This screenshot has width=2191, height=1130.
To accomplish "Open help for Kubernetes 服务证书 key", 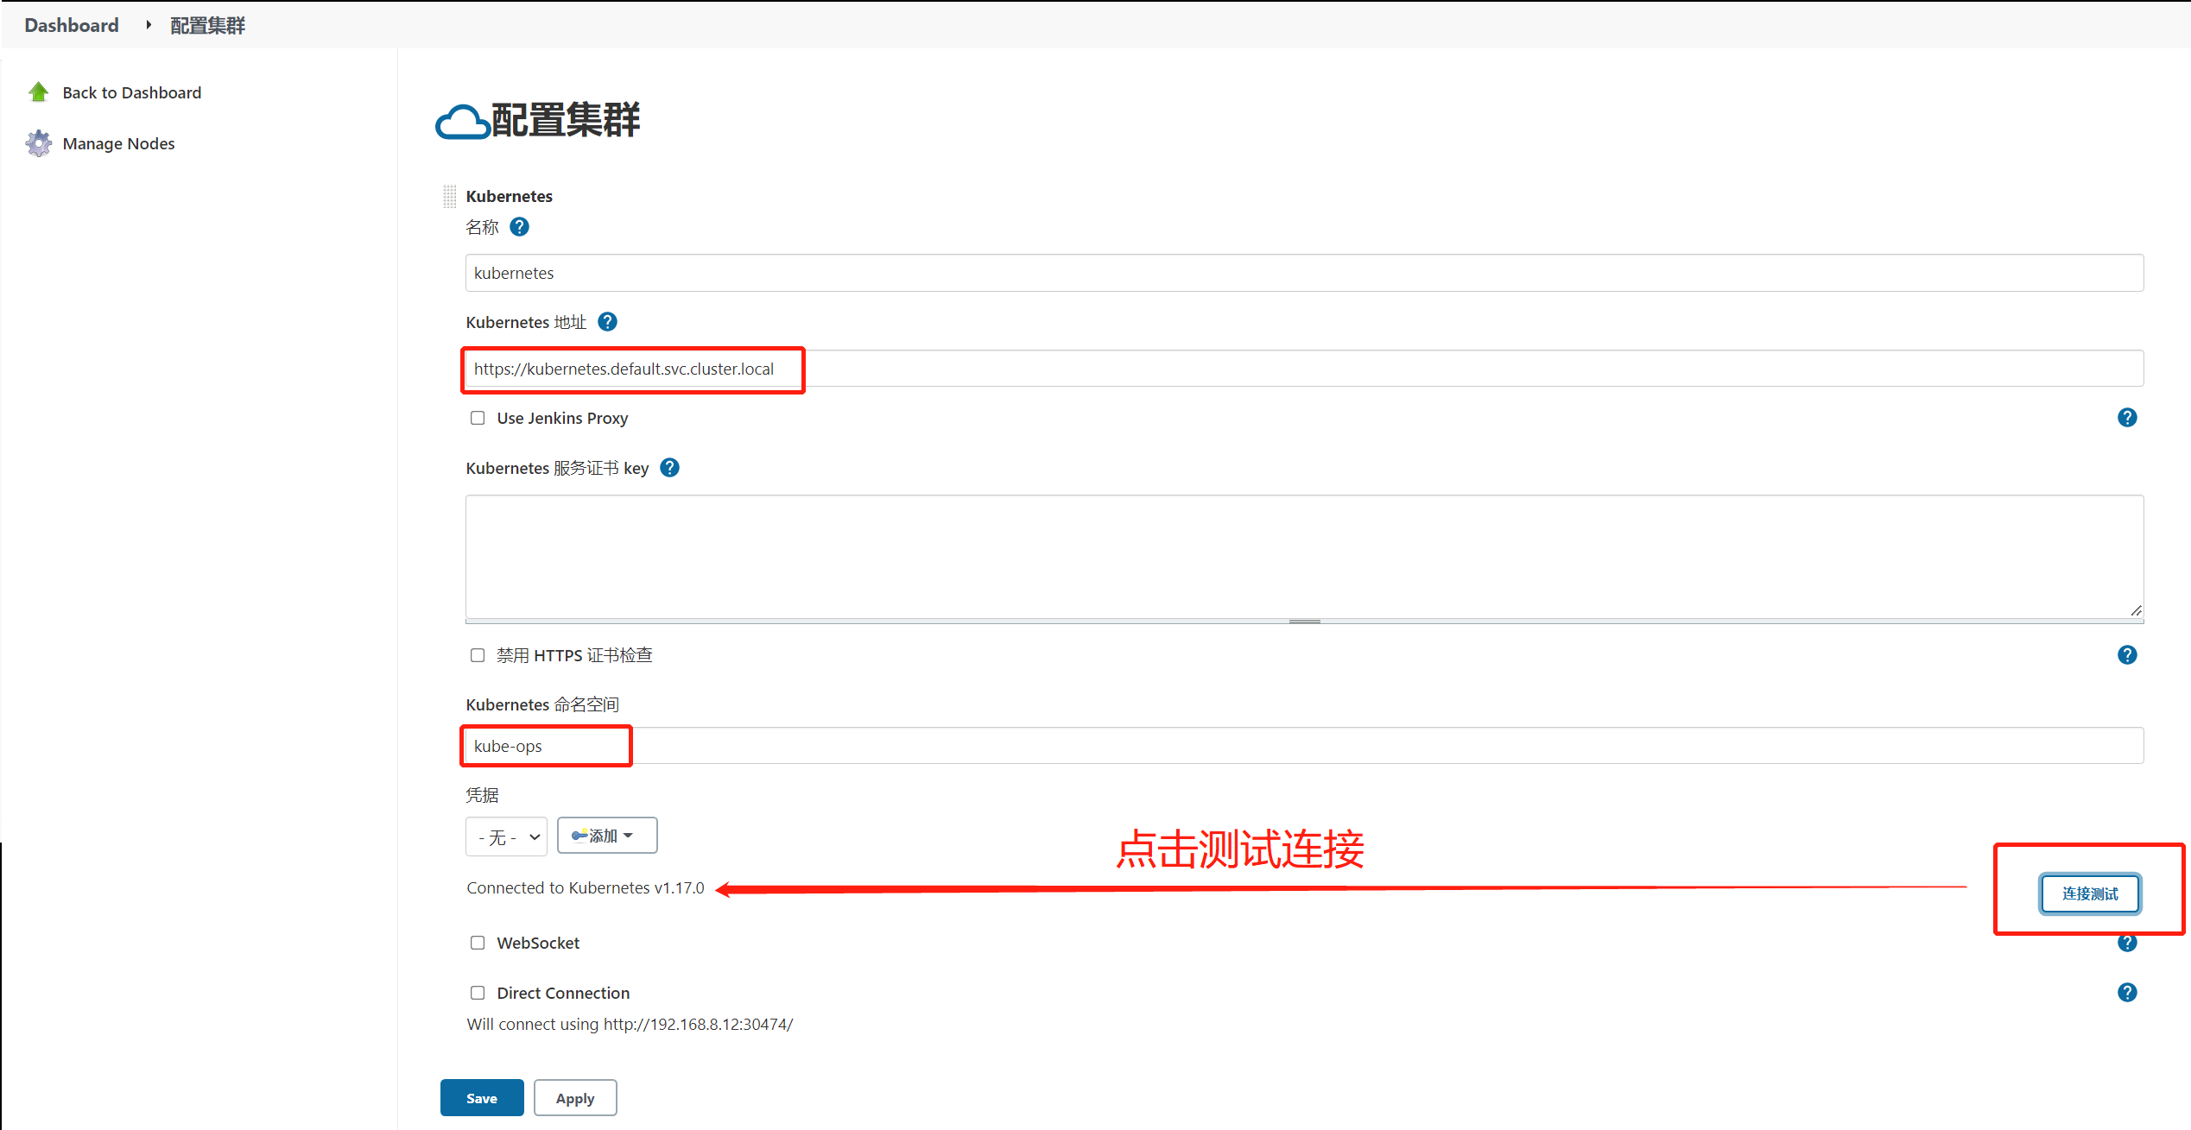I will point(669,468).
